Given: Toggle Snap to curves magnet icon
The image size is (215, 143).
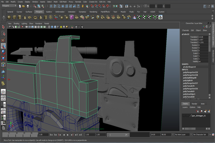Looking at the screenshot, I should coord(96,6).
